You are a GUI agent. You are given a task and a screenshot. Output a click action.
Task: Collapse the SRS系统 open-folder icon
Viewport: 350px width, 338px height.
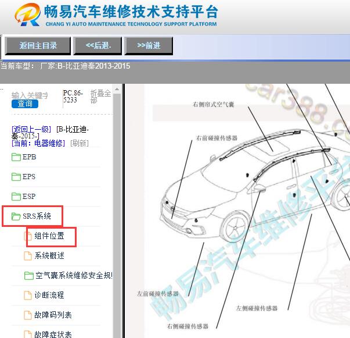point(16,216)
